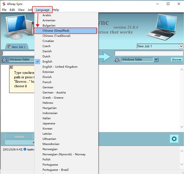Image resolution: width=184 pixels, height=174 pixels.
Task: Open the gear settings icon
Action: tap(174, 139)
